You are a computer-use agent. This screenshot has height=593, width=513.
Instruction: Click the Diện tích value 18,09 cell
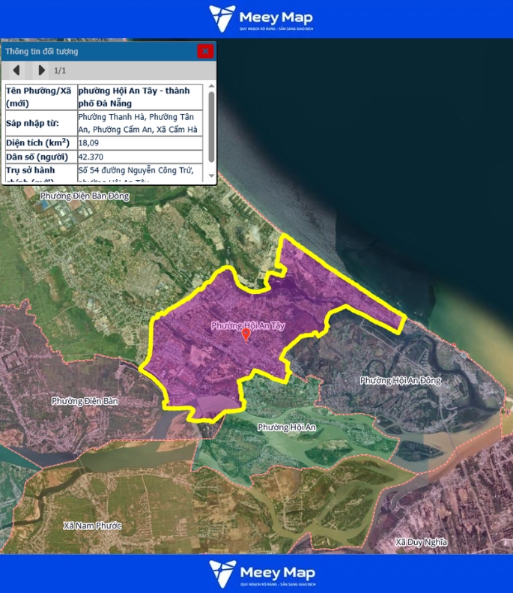point(139,142)
